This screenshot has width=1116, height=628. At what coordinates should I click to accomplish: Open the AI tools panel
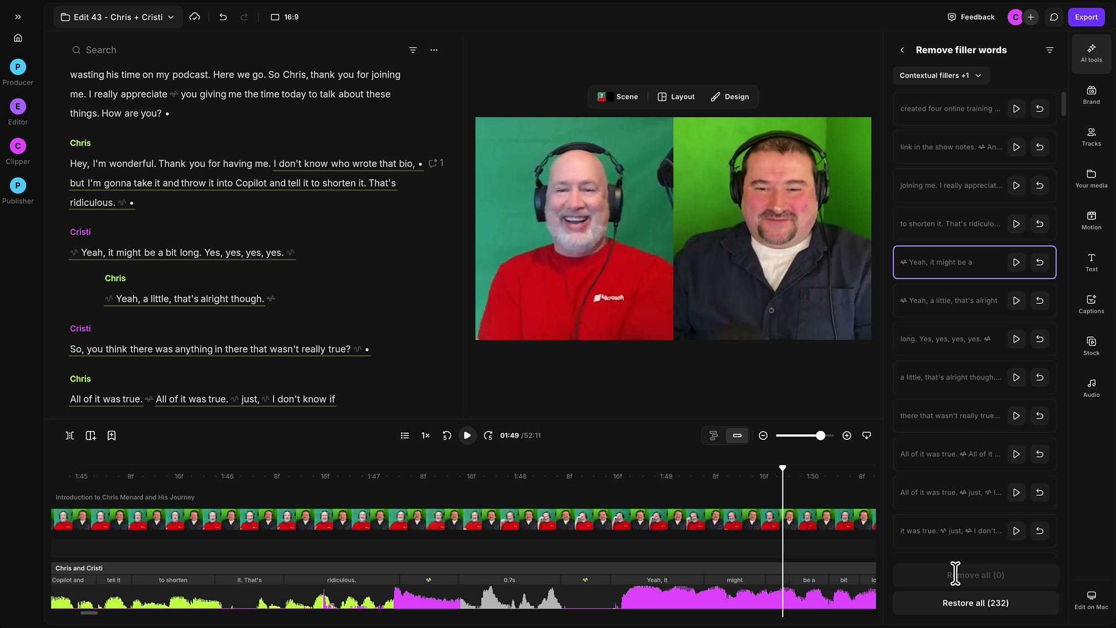pyautogui.click(x=1091, y=53)
